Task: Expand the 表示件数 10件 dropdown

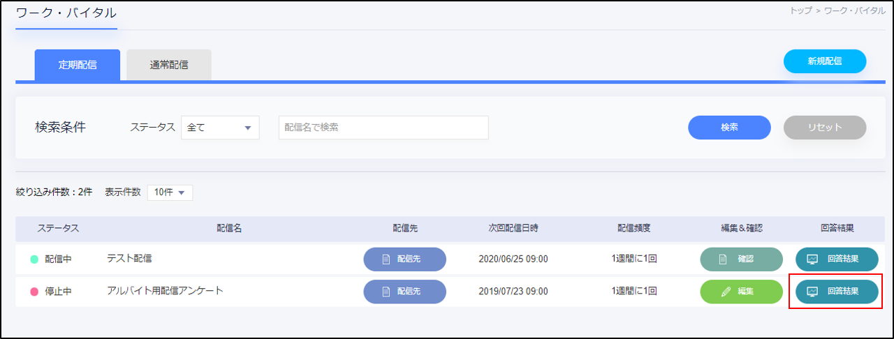Action: point(170,193)
